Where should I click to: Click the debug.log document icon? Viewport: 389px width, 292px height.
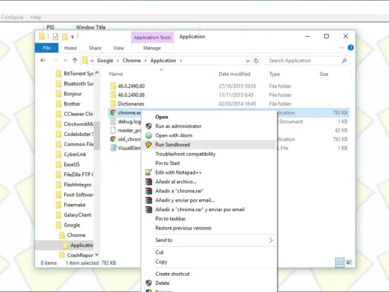pos(113,121)
